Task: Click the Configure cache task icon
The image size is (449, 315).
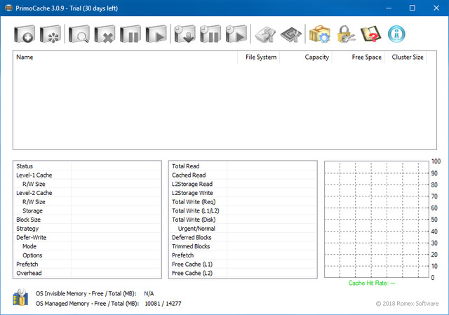Action: tap(51, 34)
